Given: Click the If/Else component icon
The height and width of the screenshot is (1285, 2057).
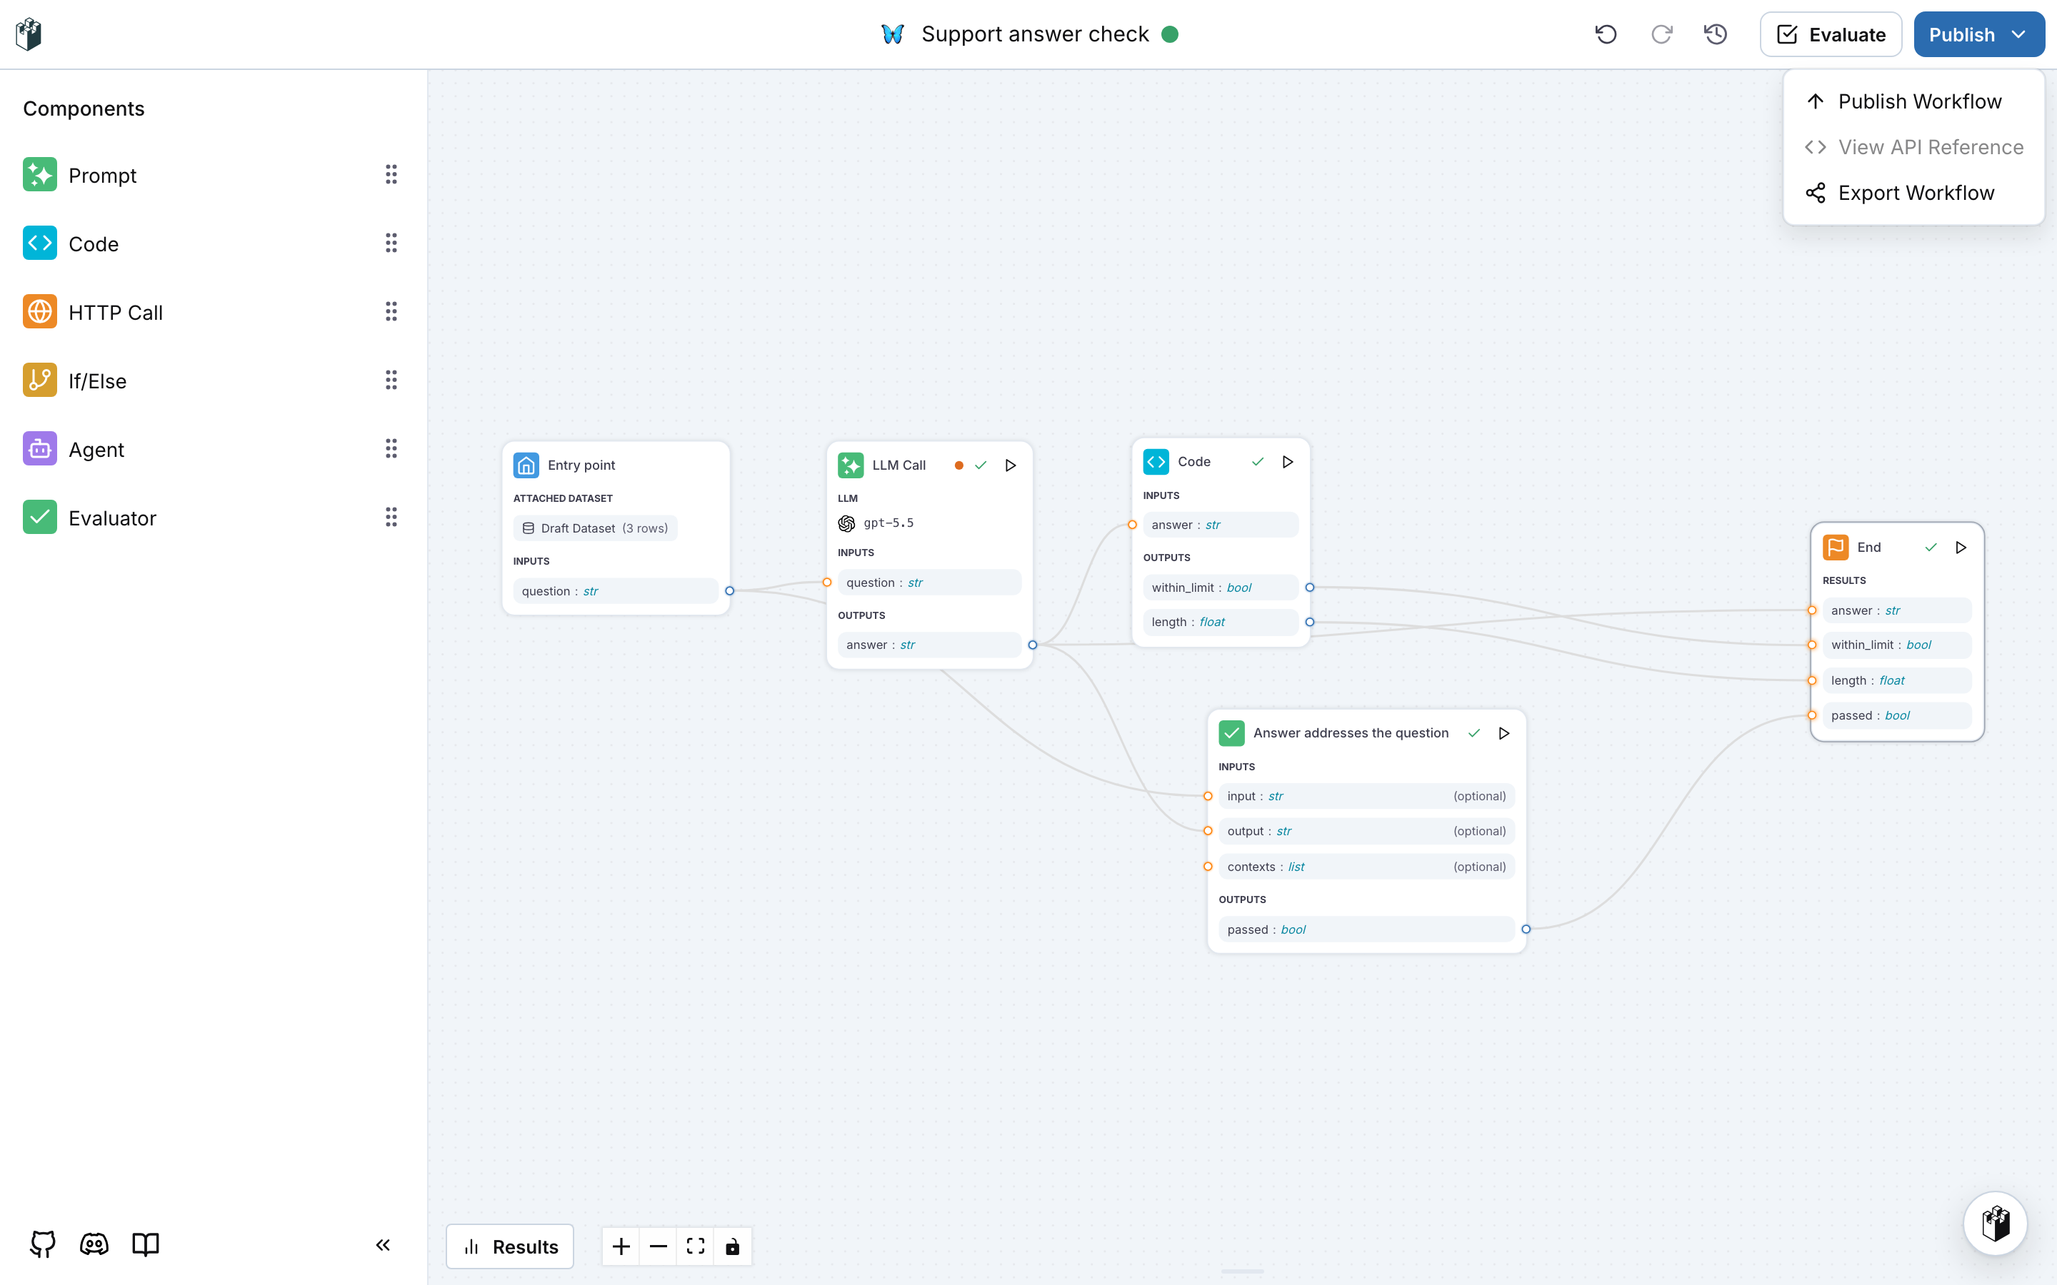Looking at the screenshot, I should pos(40,380).
